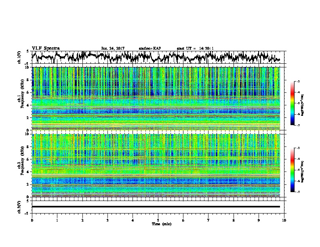The image size is (320, 247).
Task: Click the time axis tick label "1"
Action: coord(57,220)
